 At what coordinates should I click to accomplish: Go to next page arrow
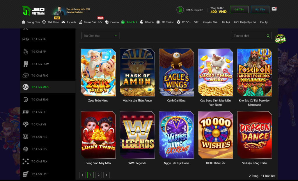(x=107, y=175)
